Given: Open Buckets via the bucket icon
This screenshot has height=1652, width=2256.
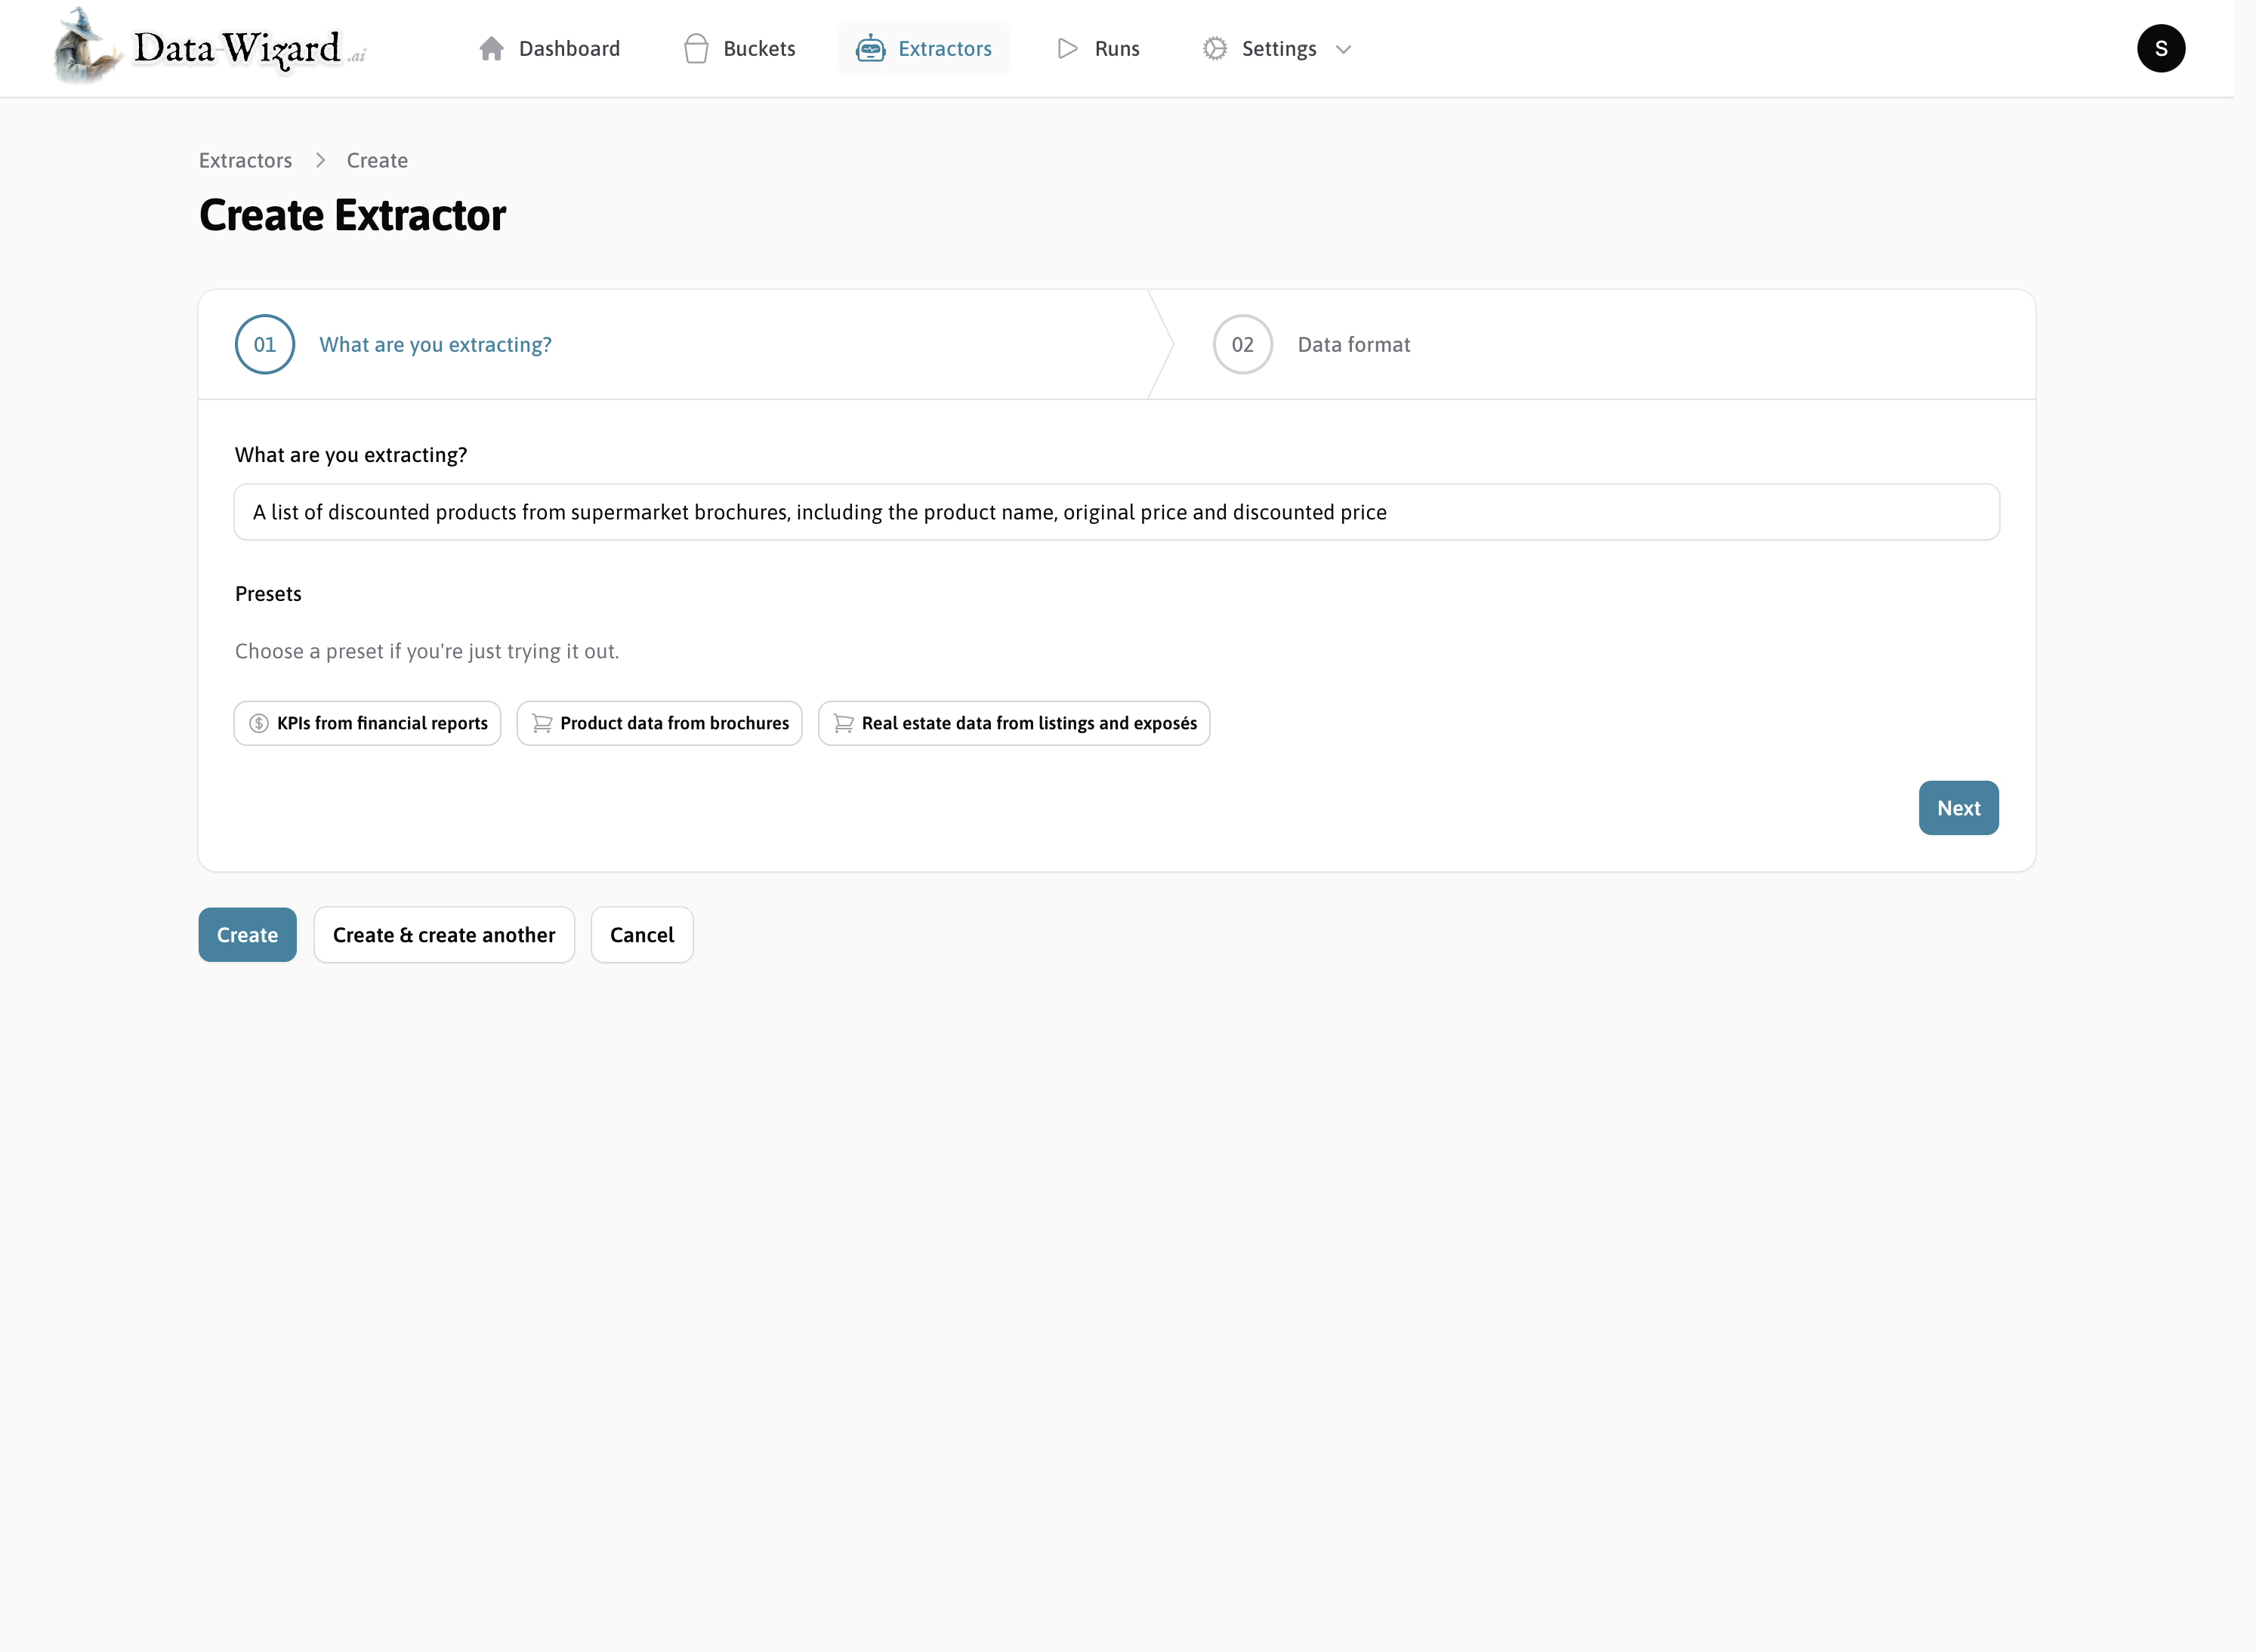Looking at the screenshot, I should click(696, 48).
